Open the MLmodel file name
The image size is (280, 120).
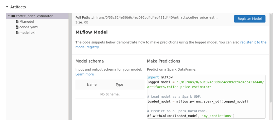[x=27, y=22]
